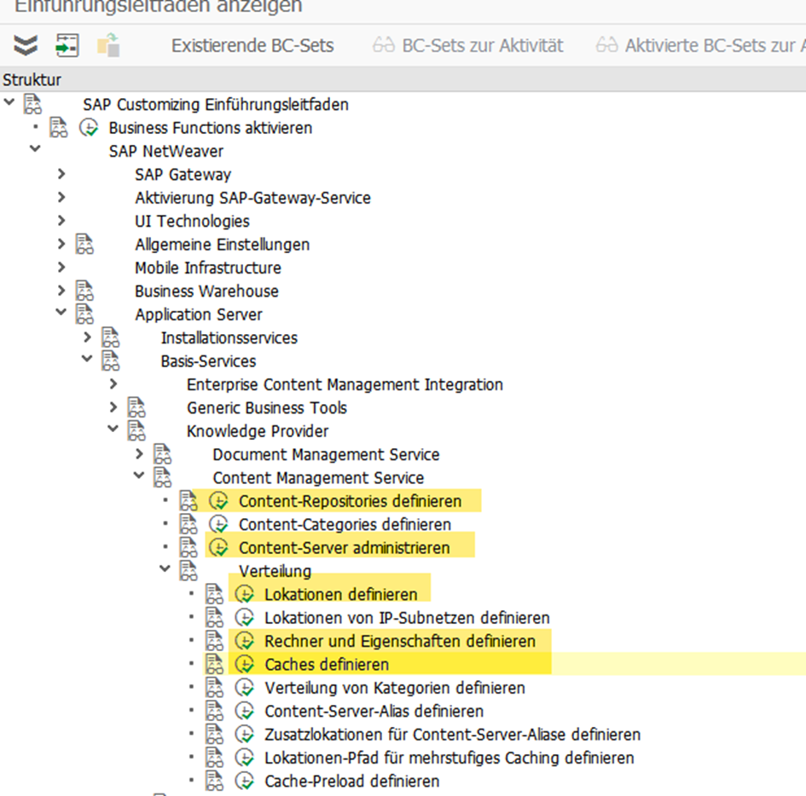This screenshot has width=806, height=796.
Task: Open documentation icon for Rechner und Eigenschaften
Action: [214, 641]
